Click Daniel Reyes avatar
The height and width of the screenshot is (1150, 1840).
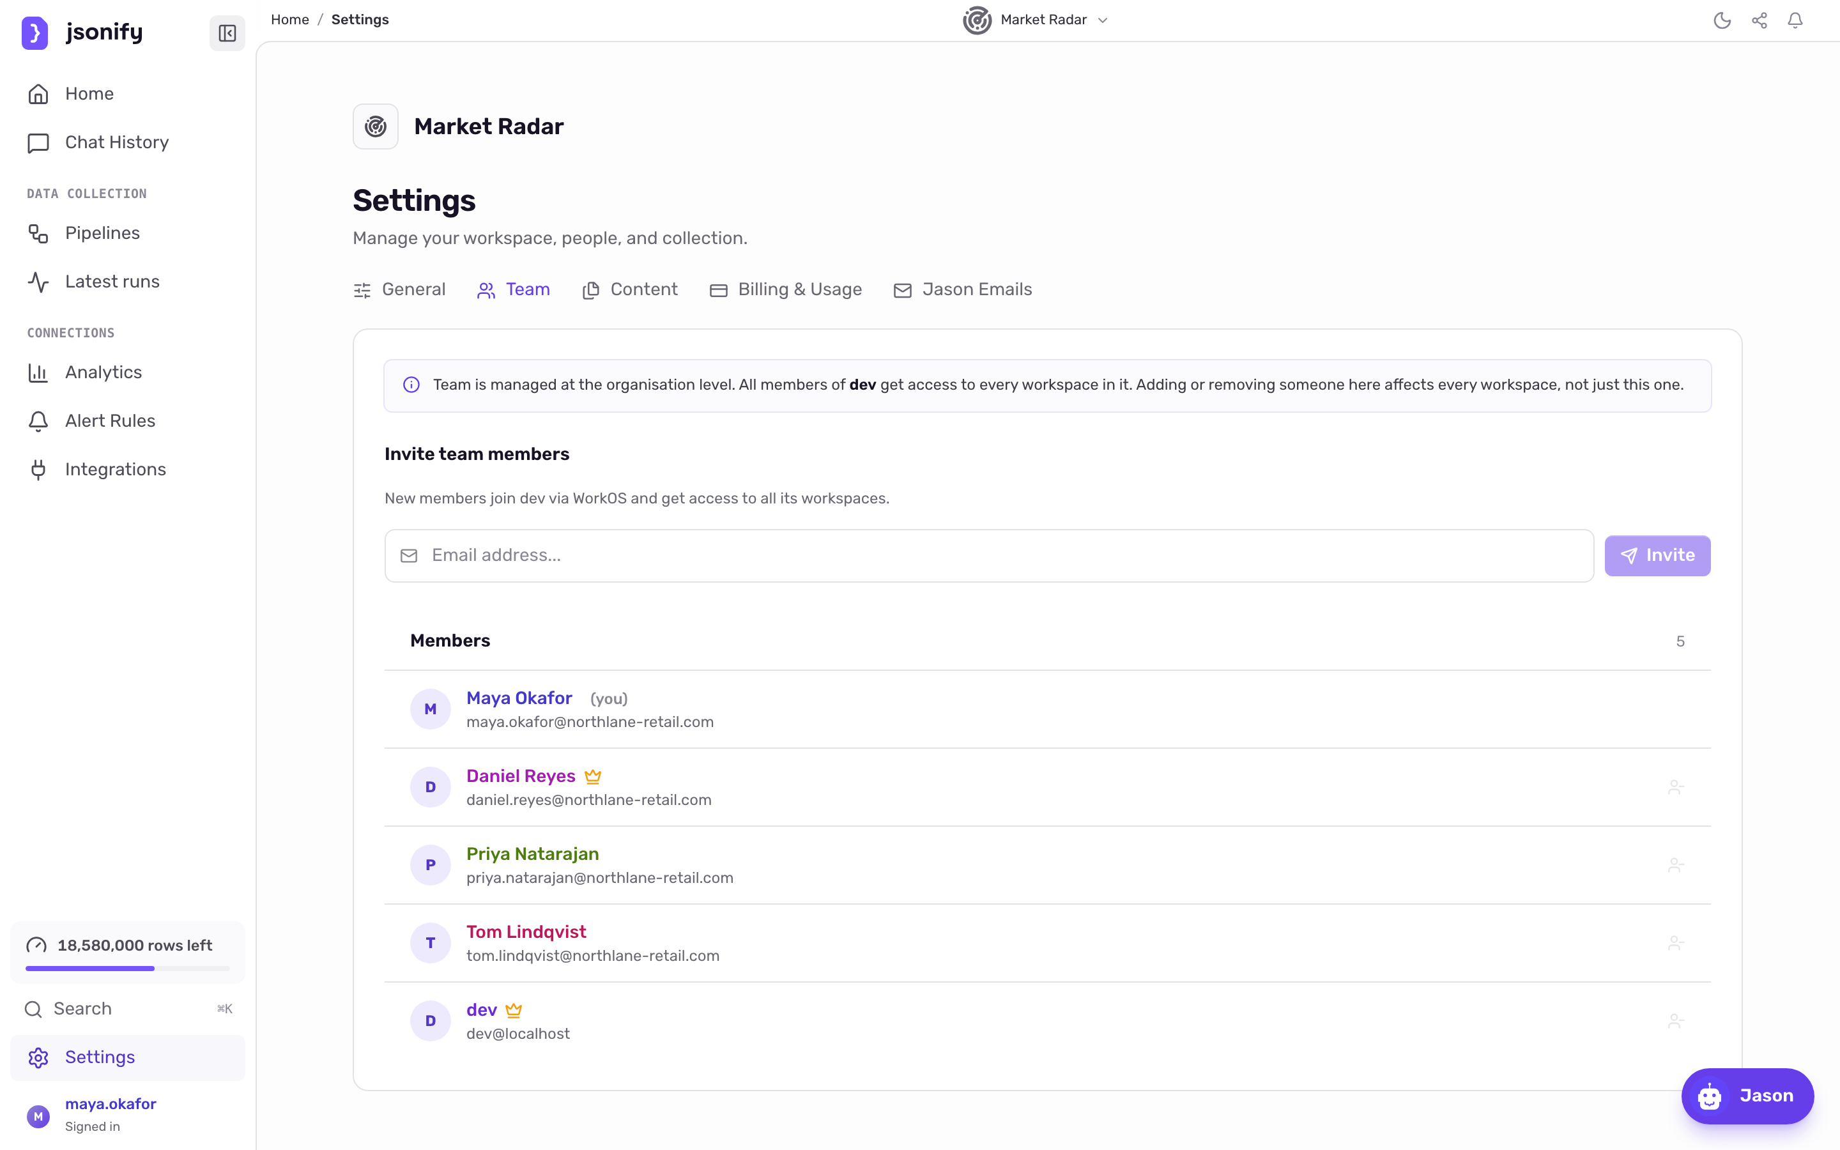click(431, 787)
